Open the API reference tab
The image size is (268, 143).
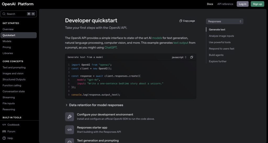click(225, 4)
